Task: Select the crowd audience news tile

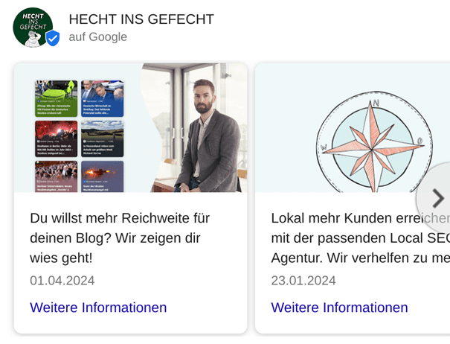Action: pyautogui.click(x=57, y=176)
